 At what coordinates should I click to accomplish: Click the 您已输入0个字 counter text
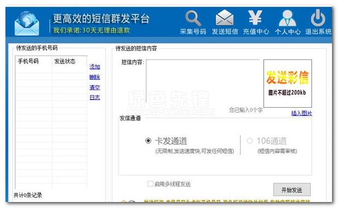(x=246, y=110)
